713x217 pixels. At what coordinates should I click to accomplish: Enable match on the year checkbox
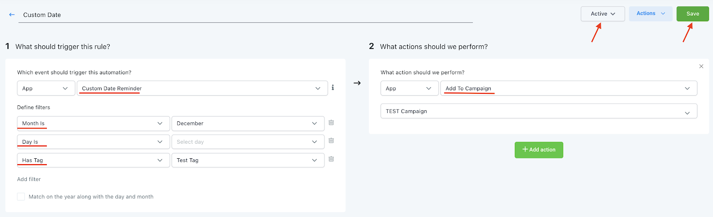[x=21, y=197]
